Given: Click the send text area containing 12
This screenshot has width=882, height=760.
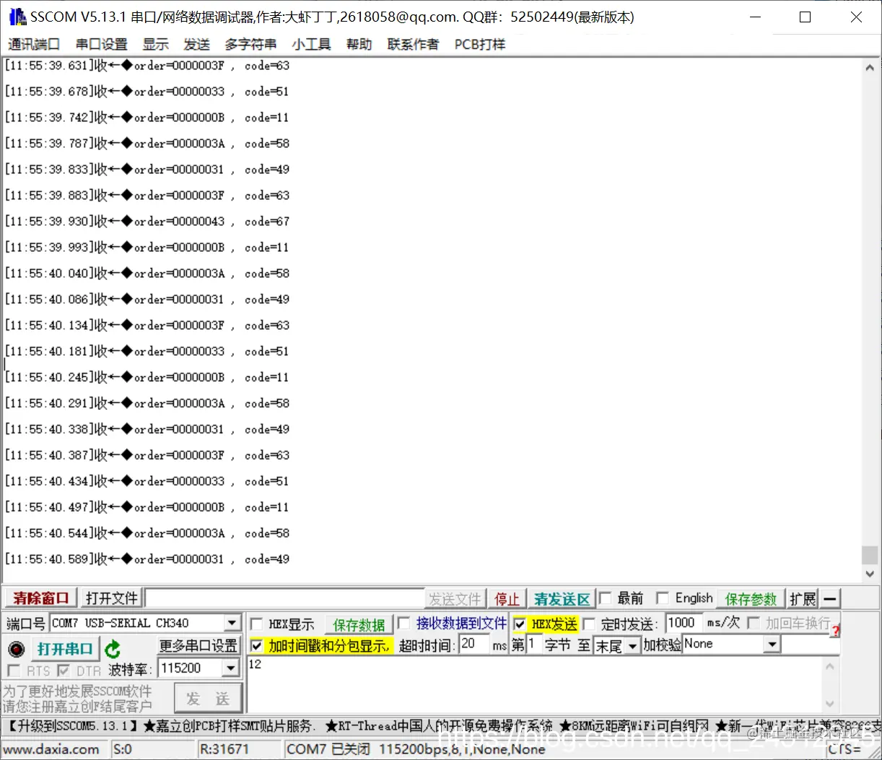Looking at the screenshot, I should 534,685.
